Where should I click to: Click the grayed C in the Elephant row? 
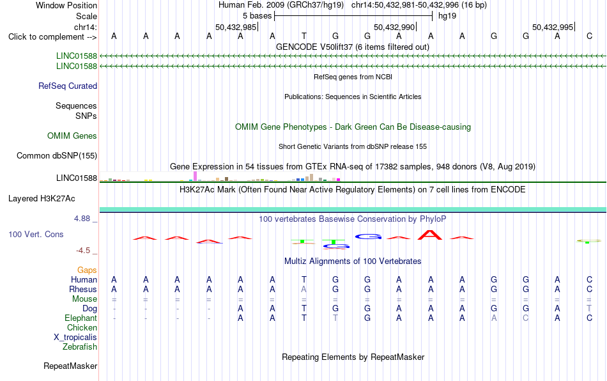[526, 318]
